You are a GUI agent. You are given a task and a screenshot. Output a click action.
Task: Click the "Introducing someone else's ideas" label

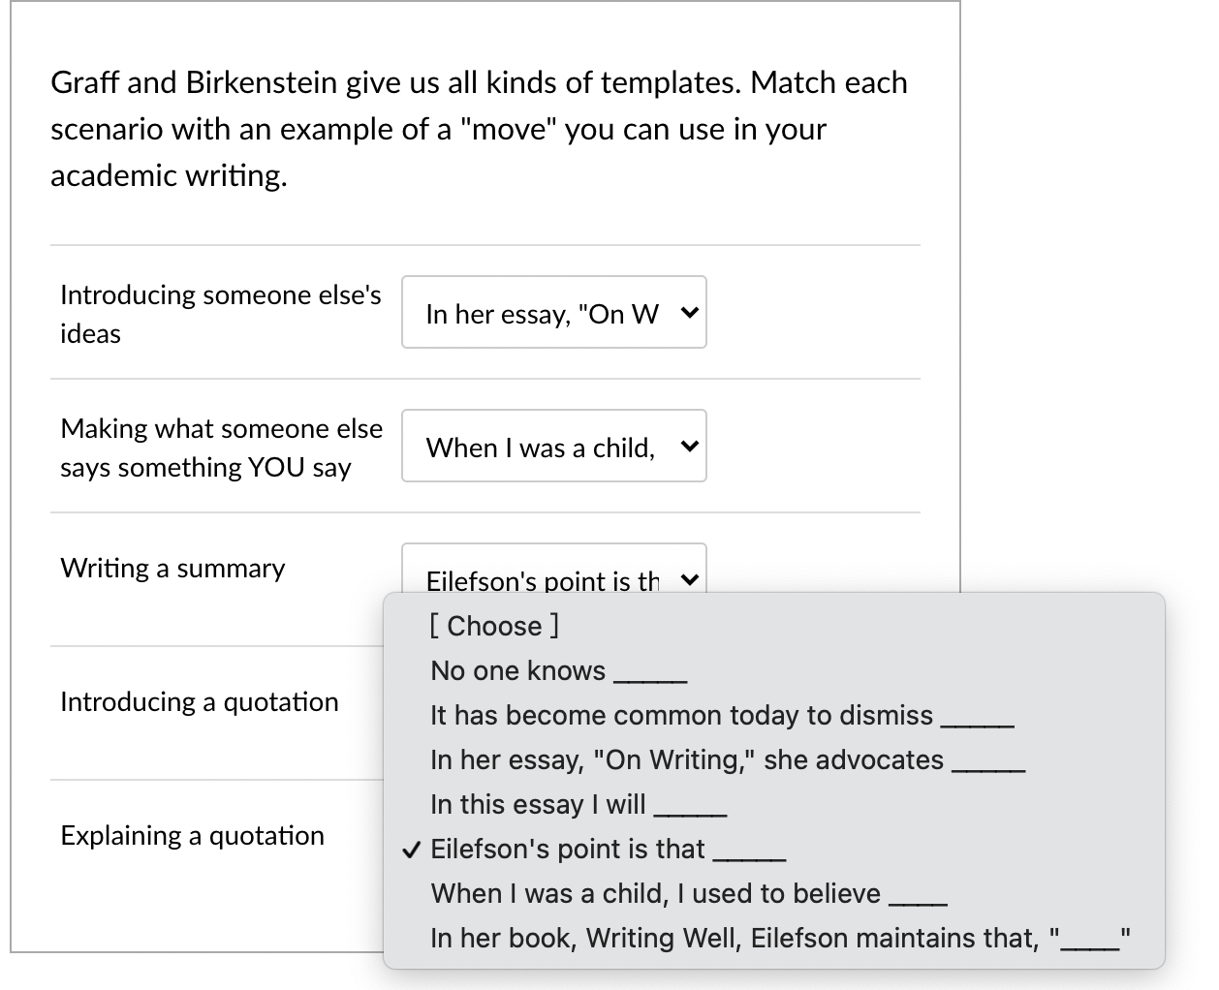[221, 313]
